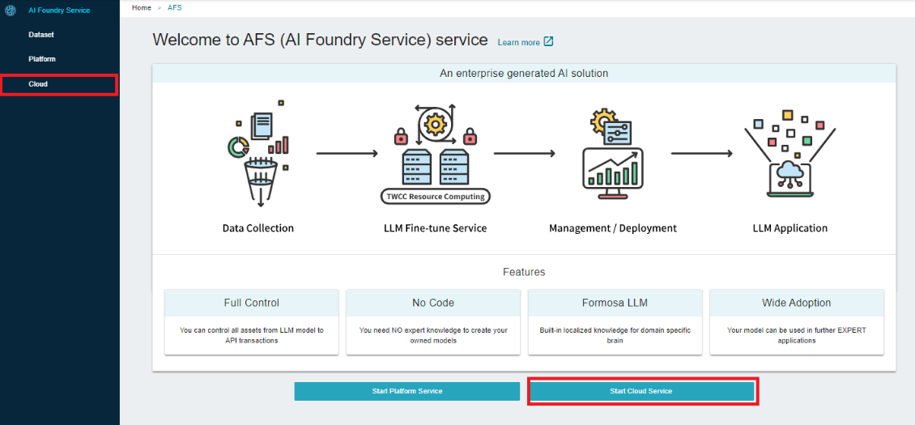Image resolution: width=915 pixels, height=425 pixels.
Task: Select Platform in the sidebar
Action: point(42,60)
